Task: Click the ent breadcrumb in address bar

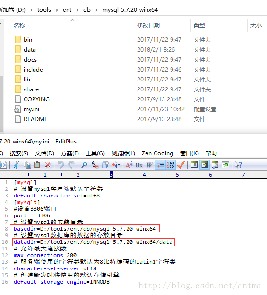Action: (67, 10)
